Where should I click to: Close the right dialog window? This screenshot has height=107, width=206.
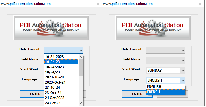(200, 4)
